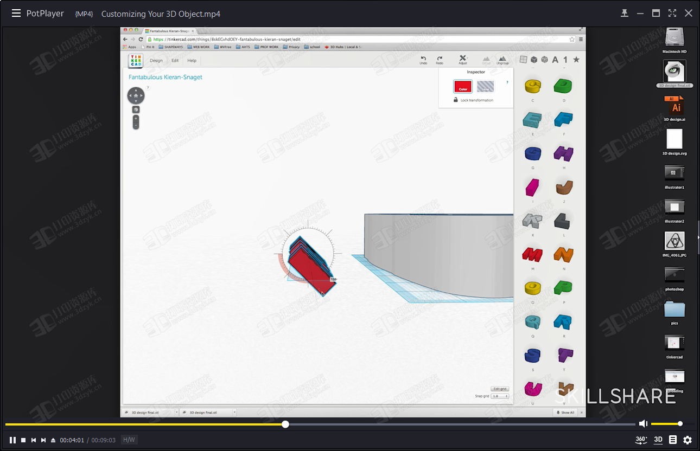Image resolution: width=700 pixels, height=451 pixels.
Task: Skip to the next file
Action: pos(43,440)
